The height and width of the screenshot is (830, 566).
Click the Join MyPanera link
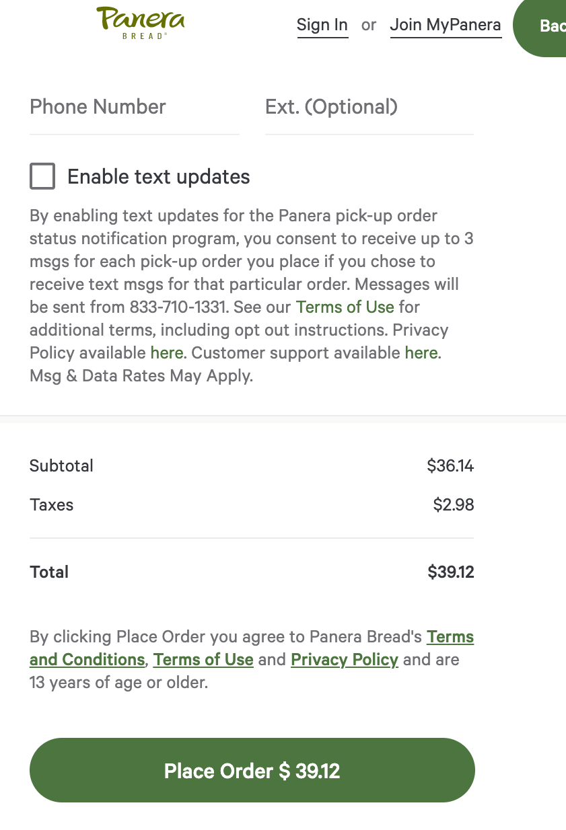tap(446, 25)
